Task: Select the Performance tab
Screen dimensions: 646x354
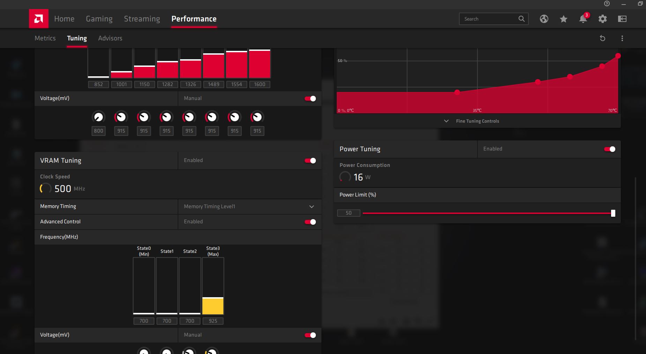Action: pyautogui.click(x=194, y=19)
